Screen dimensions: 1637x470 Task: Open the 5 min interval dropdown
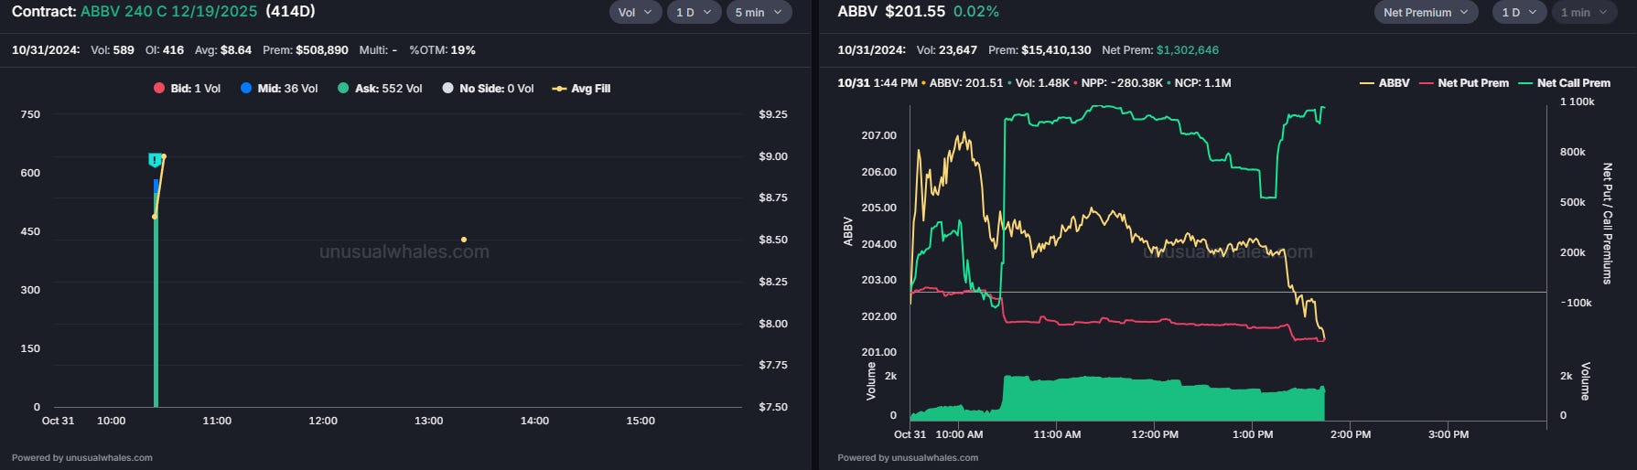tap(759, 12)
